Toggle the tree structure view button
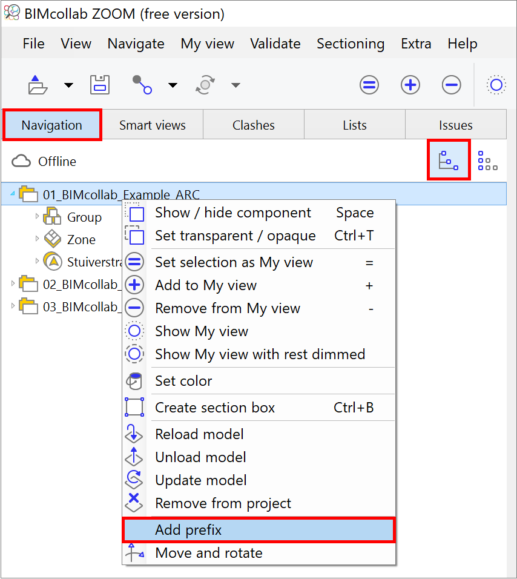 pos(449,160)
